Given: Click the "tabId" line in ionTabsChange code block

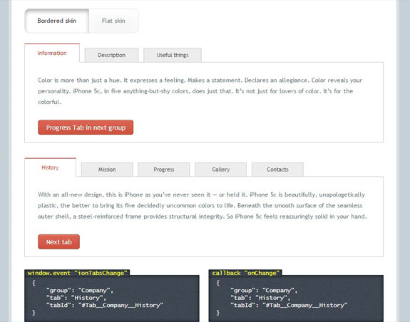Looking at the screenshot, I should [105, 305].
